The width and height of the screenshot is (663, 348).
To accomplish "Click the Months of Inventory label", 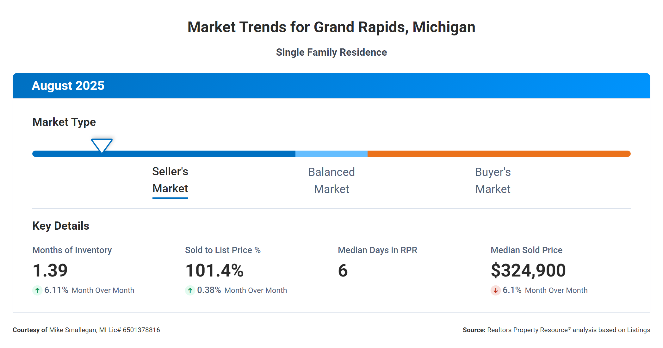I will coord(72,250).
